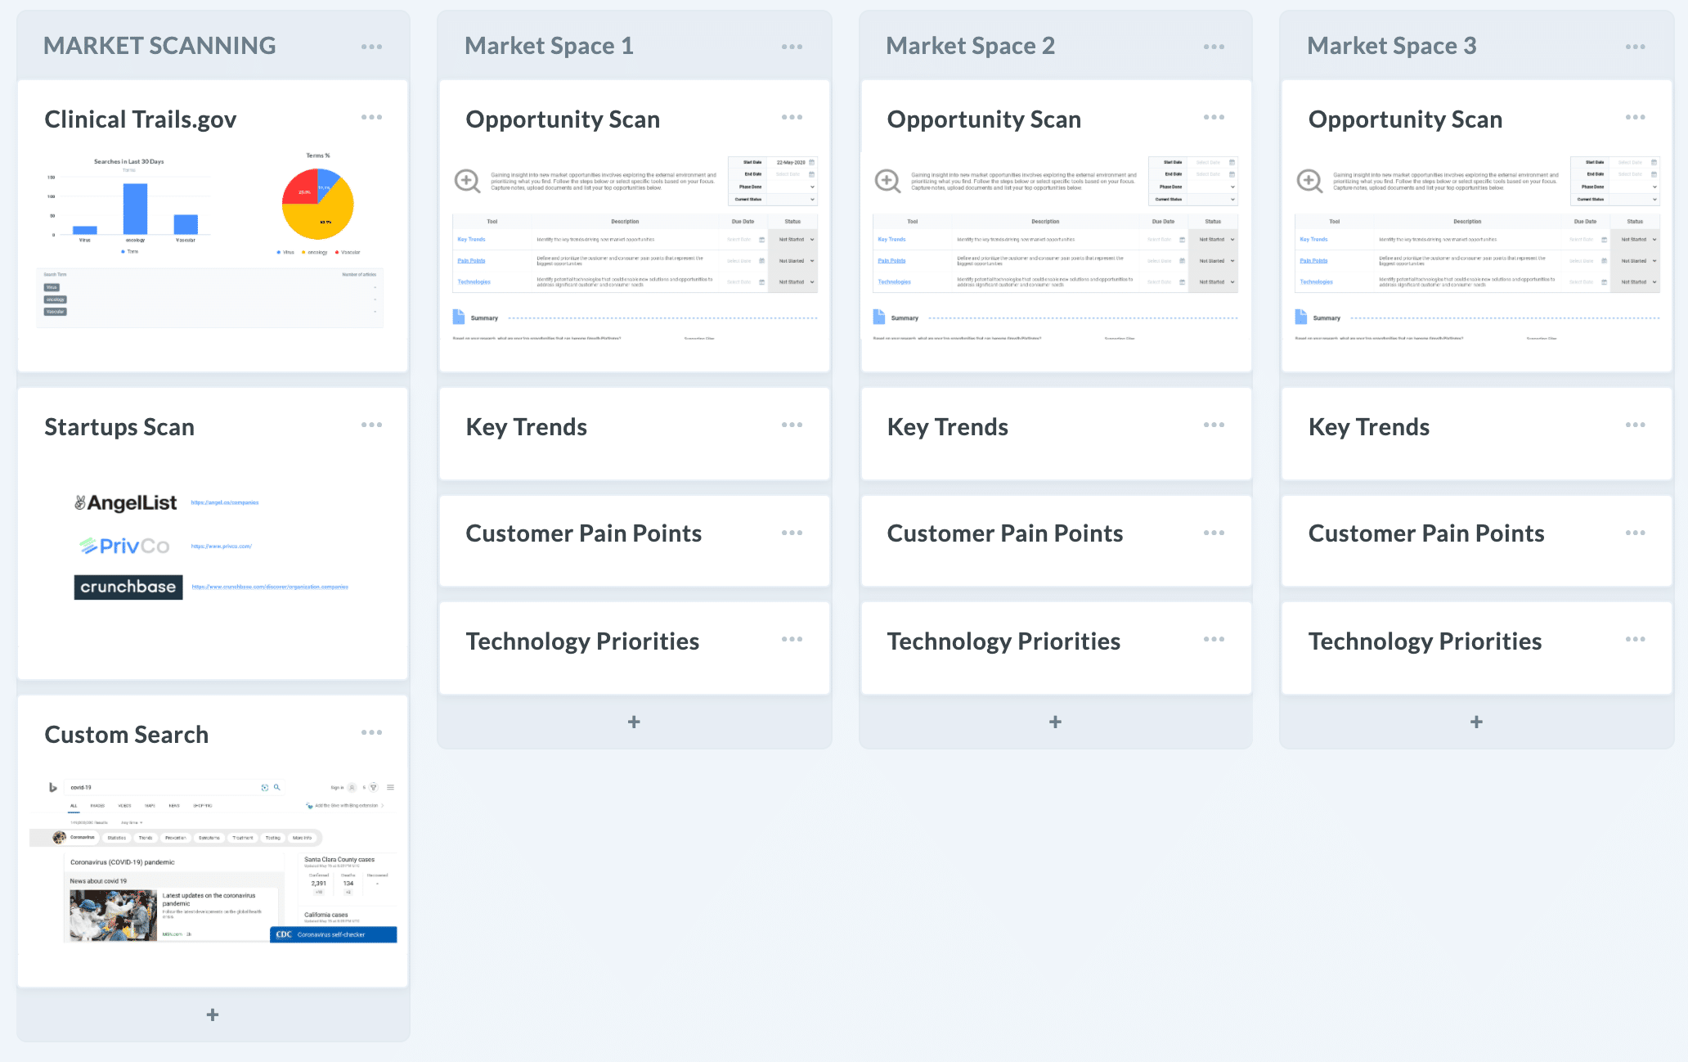Add a card to Market Space 1 column
The height and width of the screenshot is (1062, 1688).
[634, 722]
